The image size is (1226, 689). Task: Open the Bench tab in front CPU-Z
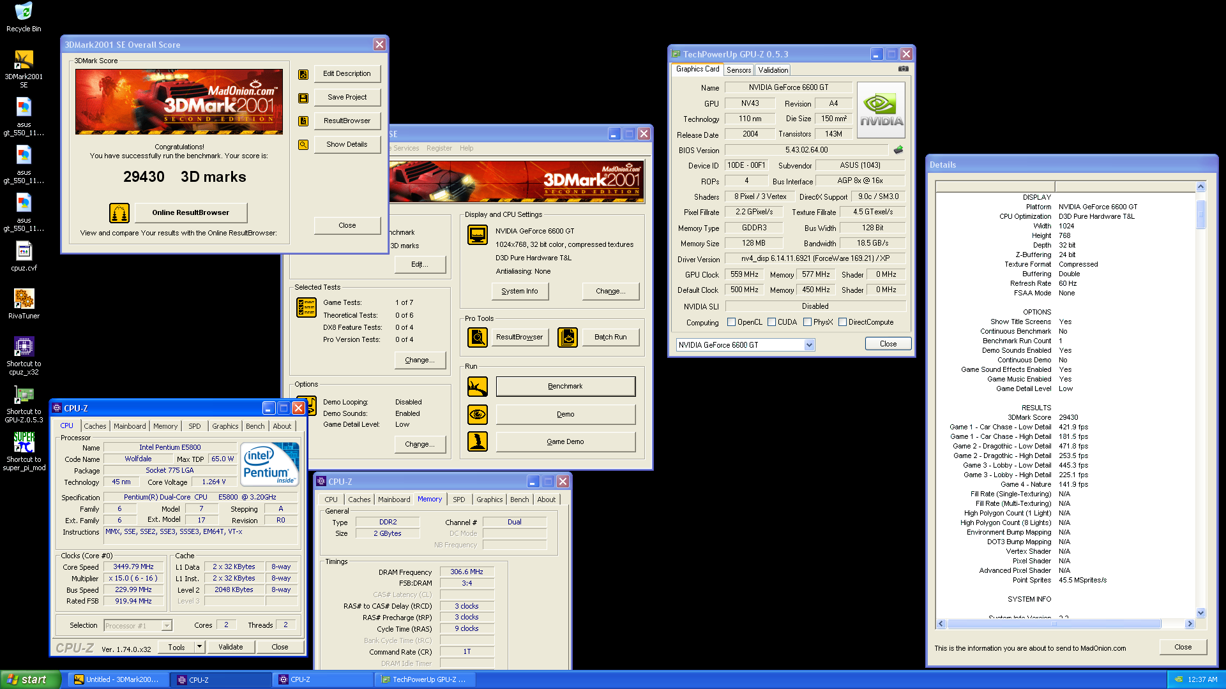tap(255, 426)
